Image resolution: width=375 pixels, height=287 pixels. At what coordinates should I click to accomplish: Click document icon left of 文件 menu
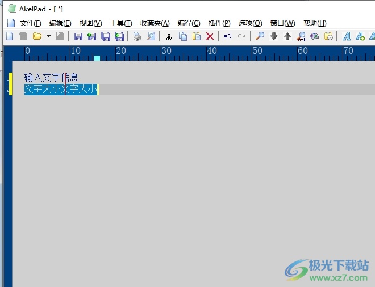coord(11,23)
